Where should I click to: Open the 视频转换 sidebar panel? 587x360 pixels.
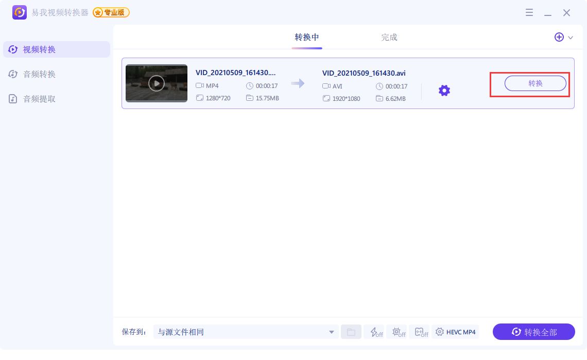[x=39, y=49]
